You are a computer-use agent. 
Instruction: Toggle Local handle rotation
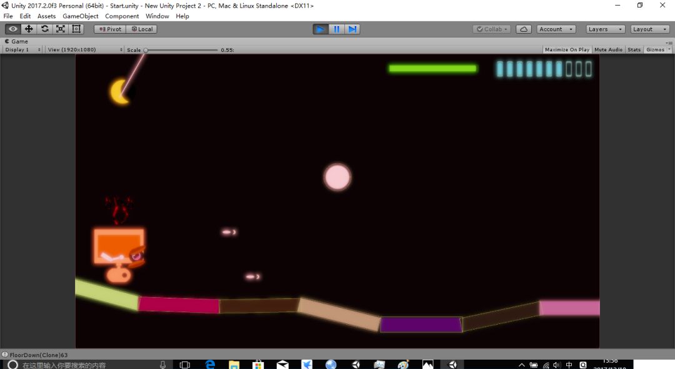click(x=142, y=29)
